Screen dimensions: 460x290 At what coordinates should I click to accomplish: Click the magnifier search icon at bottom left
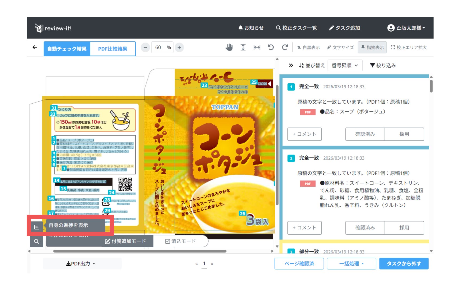click(37, 241)
